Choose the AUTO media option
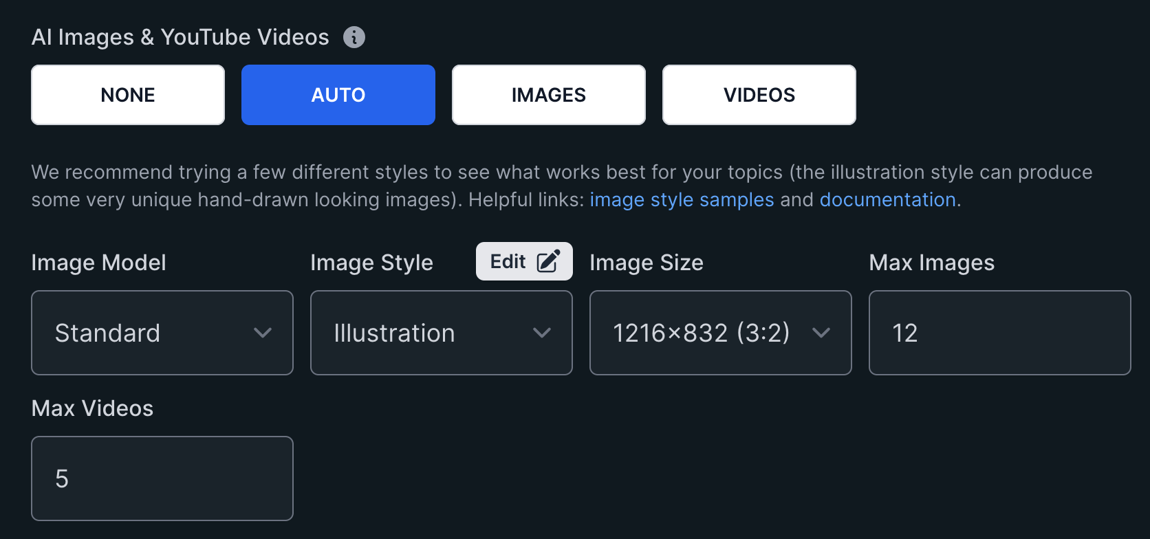This screenshot has height=539, width=1150. point(338,95)
